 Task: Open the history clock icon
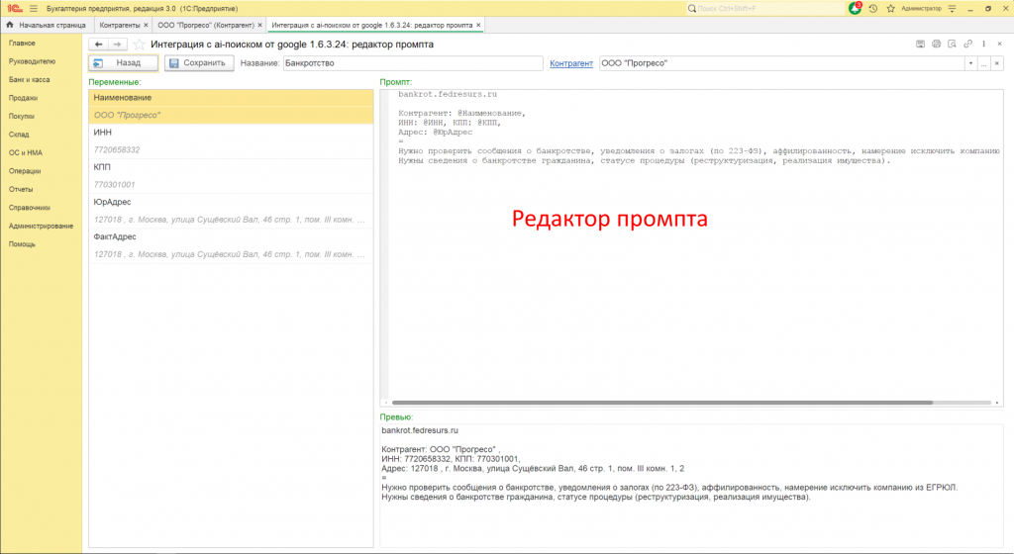(872, 8)
